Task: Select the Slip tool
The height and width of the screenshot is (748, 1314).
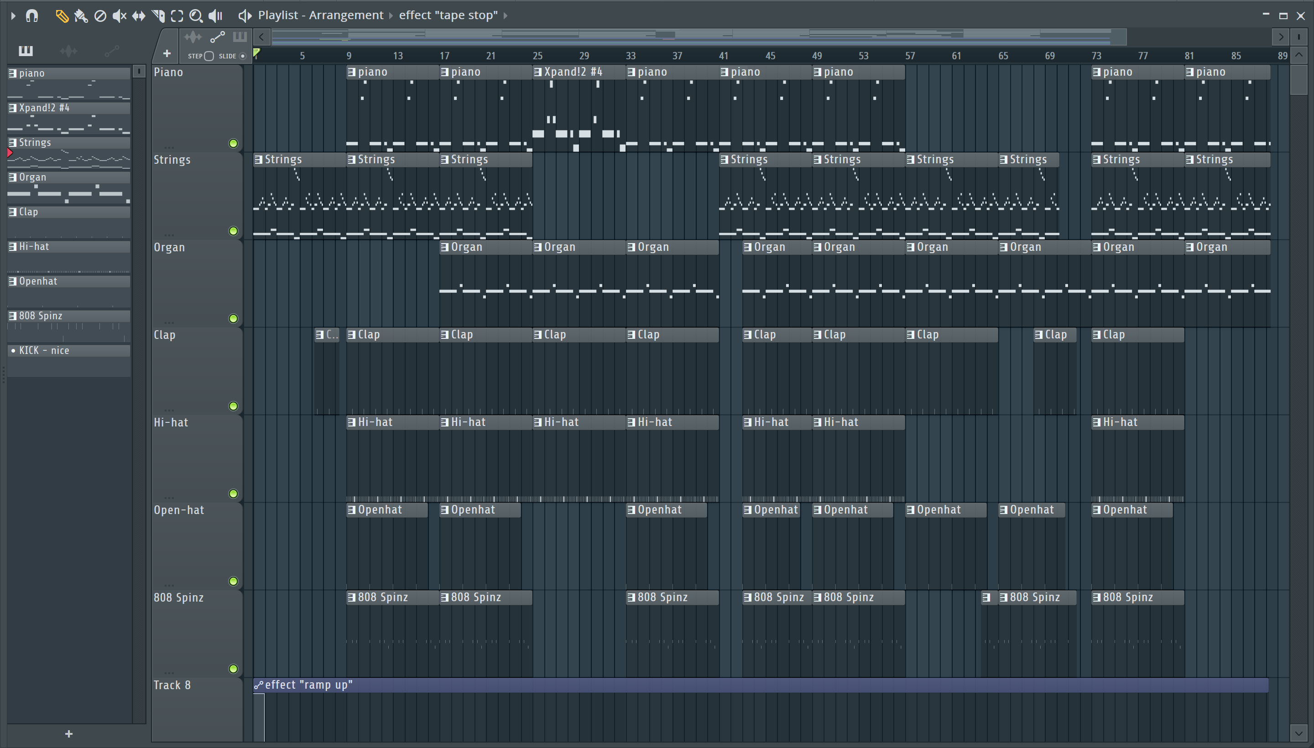Action: point(138,16)
